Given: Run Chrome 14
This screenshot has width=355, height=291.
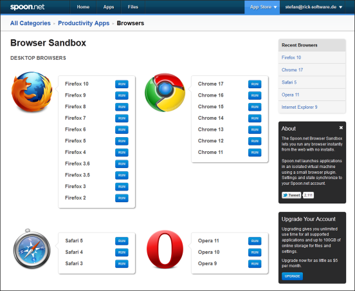Looking at the screenshot, I should 255,118.
